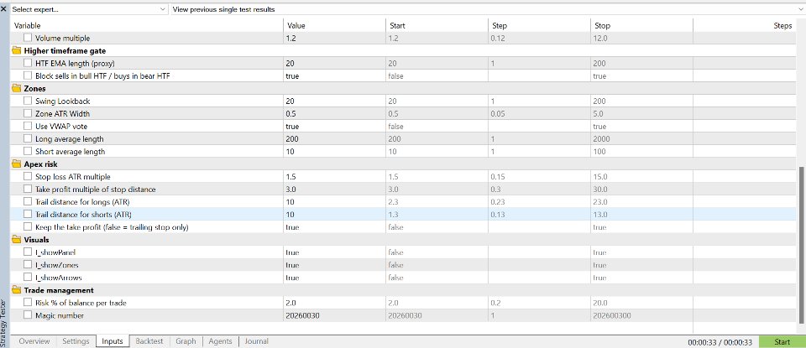Enable Risk % of balance per trade checkbox
The image size is (806, 348).
click(x=28, y=303)
